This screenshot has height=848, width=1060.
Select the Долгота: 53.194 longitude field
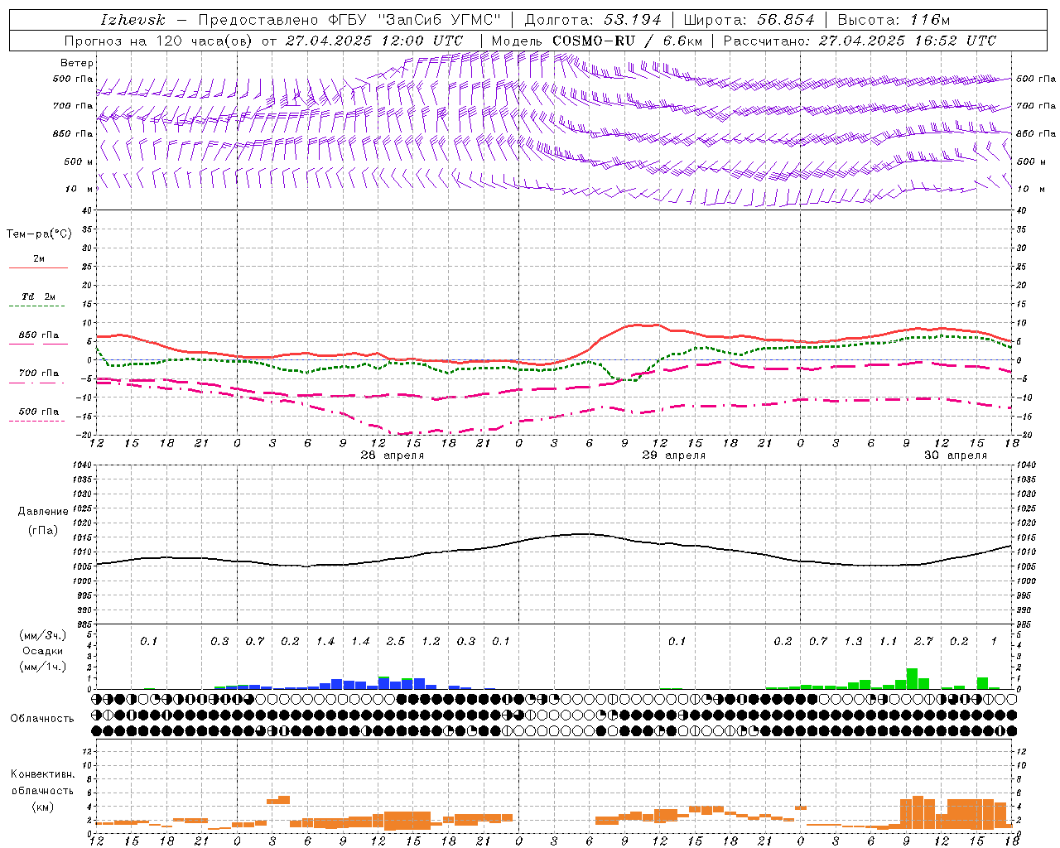point(594,20)
